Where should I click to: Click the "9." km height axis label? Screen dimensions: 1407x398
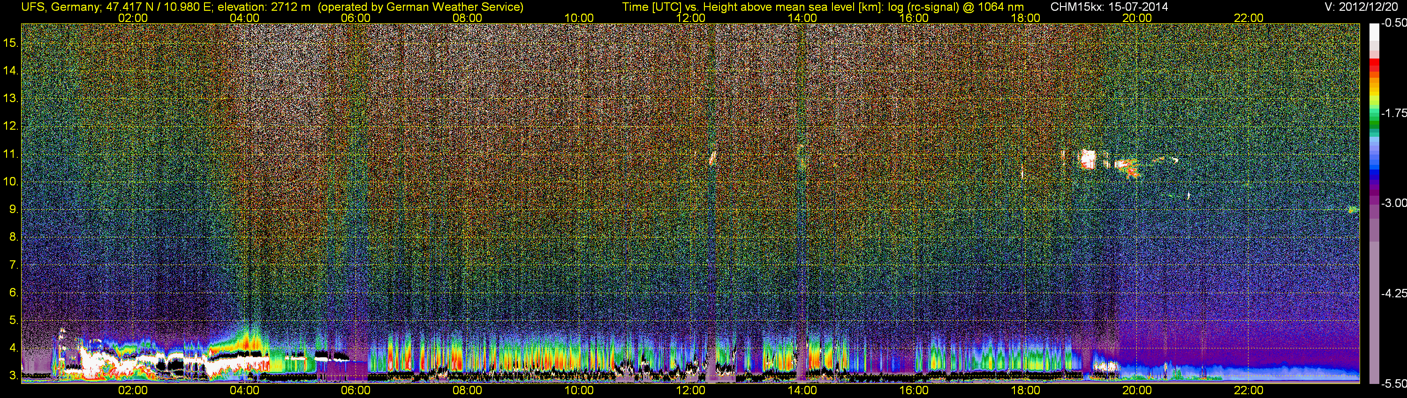click(14, 209)
